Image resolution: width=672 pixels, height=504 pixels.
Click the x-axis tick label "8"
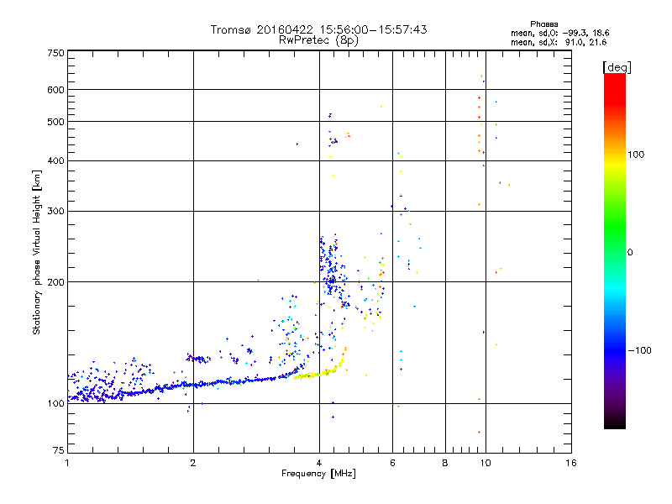(445, 463)
